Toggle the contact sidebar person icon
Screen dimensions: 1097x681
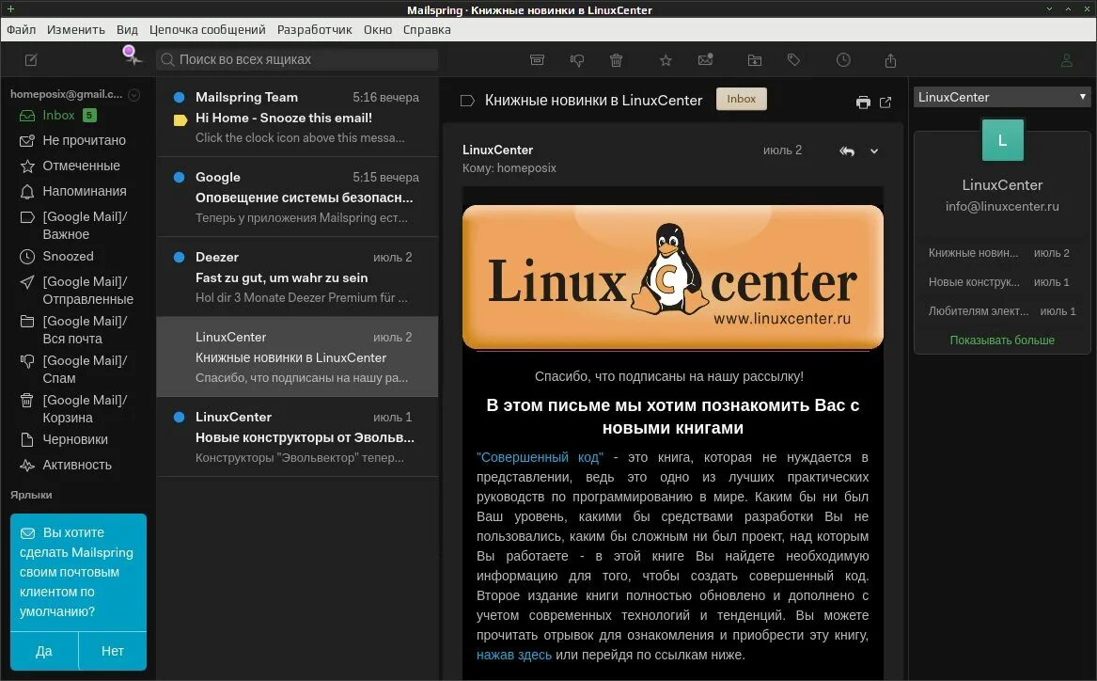click(1066, 60)
